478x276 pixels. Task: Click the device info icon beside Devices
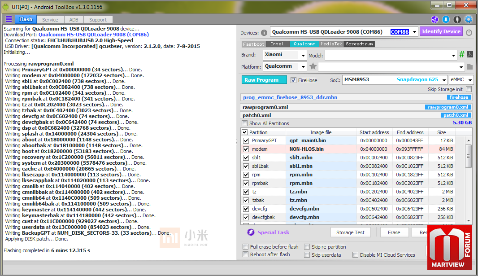pyautogui.click(x=264, y=33)
